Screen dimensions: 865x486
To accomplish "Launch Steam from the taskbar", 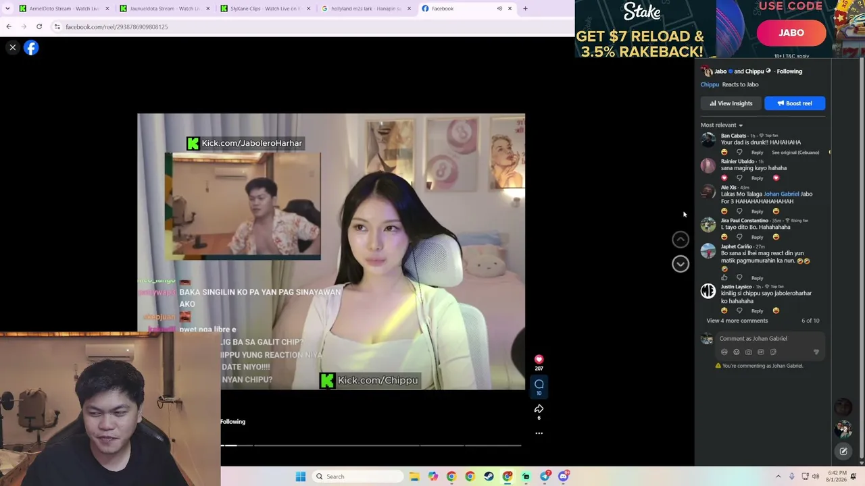I will click(x=489, y=477).
